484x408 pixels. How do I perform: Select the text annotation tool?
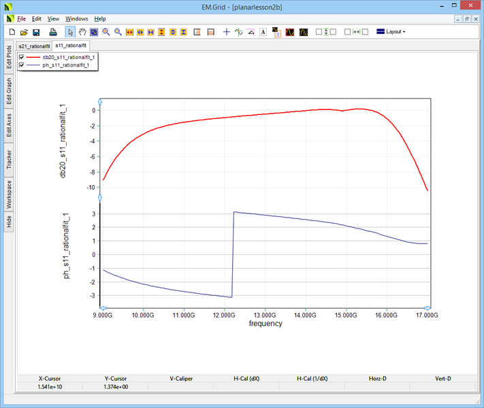click(x=263, y=32)
